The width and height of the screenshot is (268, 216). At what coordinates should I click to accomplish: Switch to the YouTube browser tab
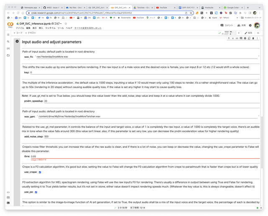click(x=163, y=8)
